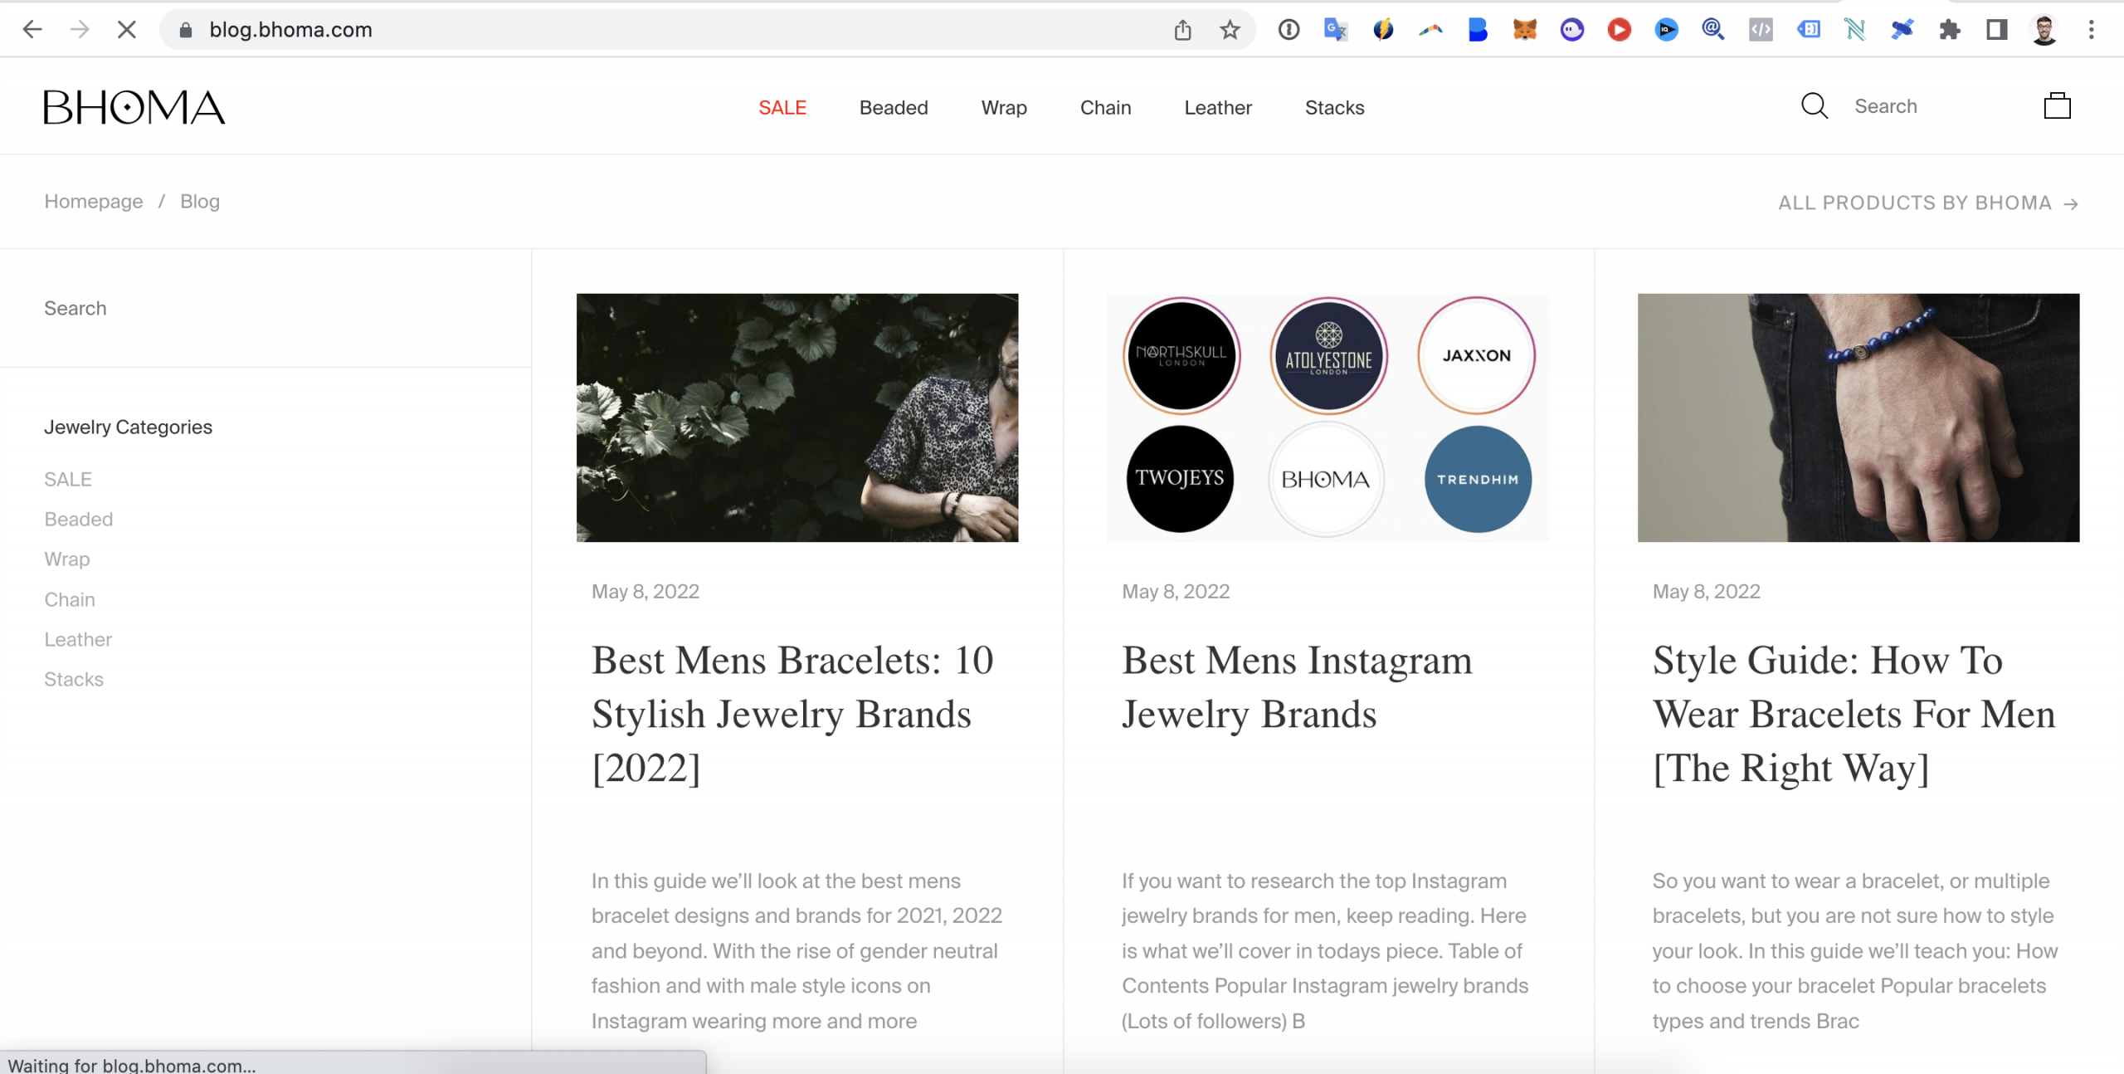Open the MetaMask fox extension
The image size is (2124, 1074).
click(1524, 30)
